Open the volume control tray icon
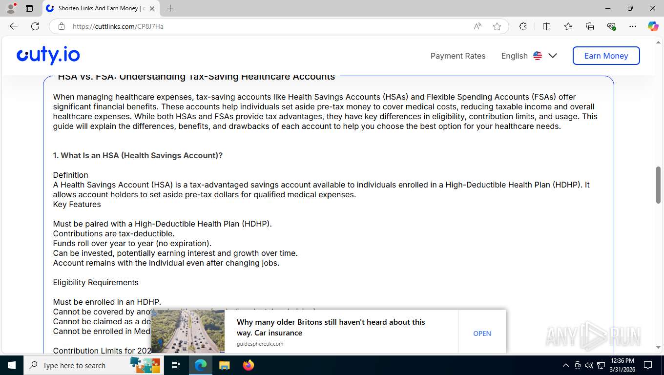The image size is (664, 375). [x=589, y=365]
